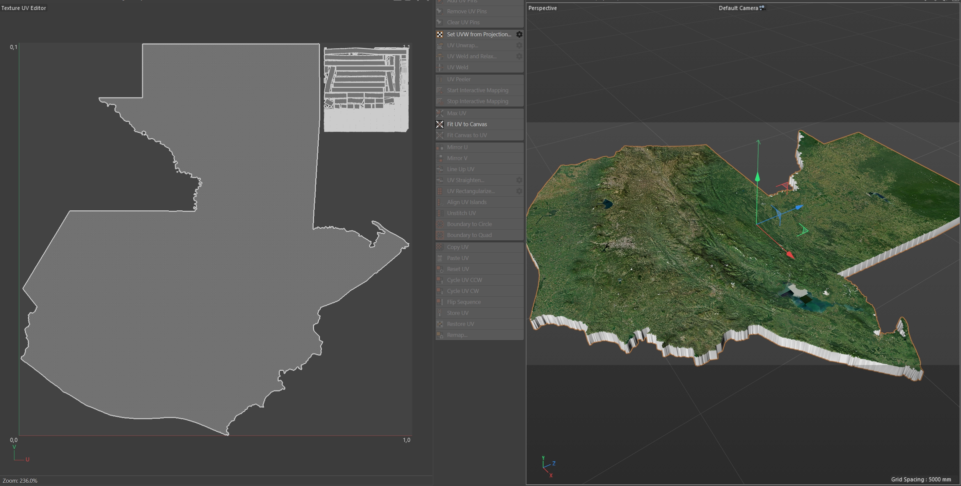961x486 pixels.
Task: Click Boundary to Quad command
Action: pyautogui.click(x=469, y=235)
